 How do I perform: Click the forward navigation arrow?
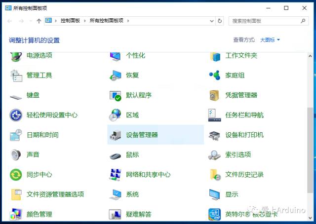[x=21, y=21]
